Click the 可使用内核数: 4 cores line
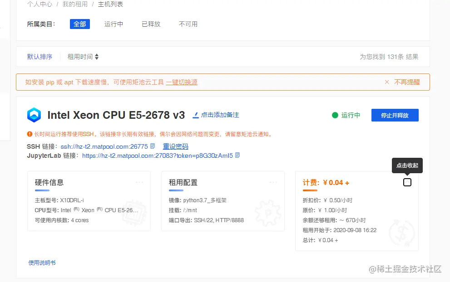This screenshot has height=282, width=450. (62, 220)
